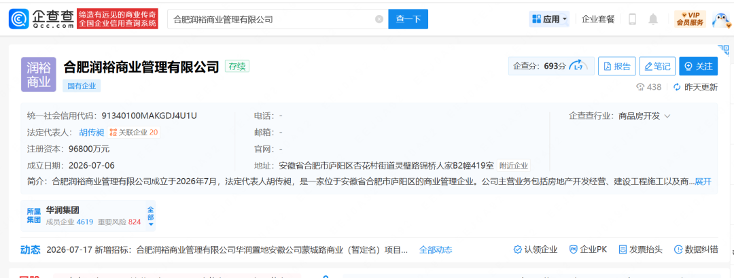This screenshot has height=278, width=734.
Task: Click 数据纠错 option
Action: coord(696,249)
